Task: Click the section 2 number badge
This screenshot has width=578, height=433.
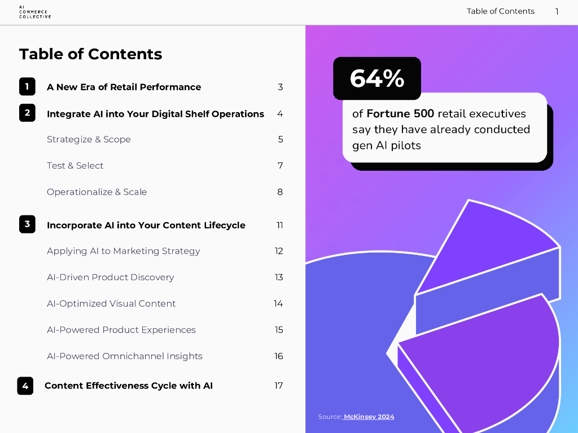Action: 27,113
